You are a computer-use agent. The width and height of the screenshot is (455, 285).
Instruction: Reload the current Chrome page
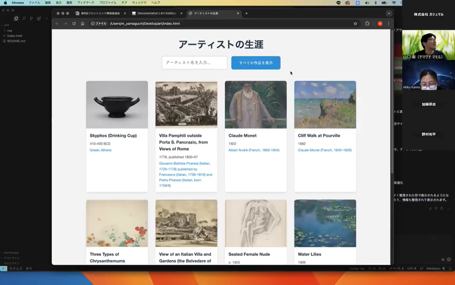74,23
